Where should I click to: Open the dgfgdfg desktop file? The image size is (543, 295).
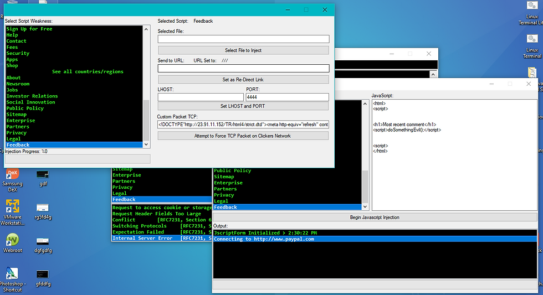point(43,245)
